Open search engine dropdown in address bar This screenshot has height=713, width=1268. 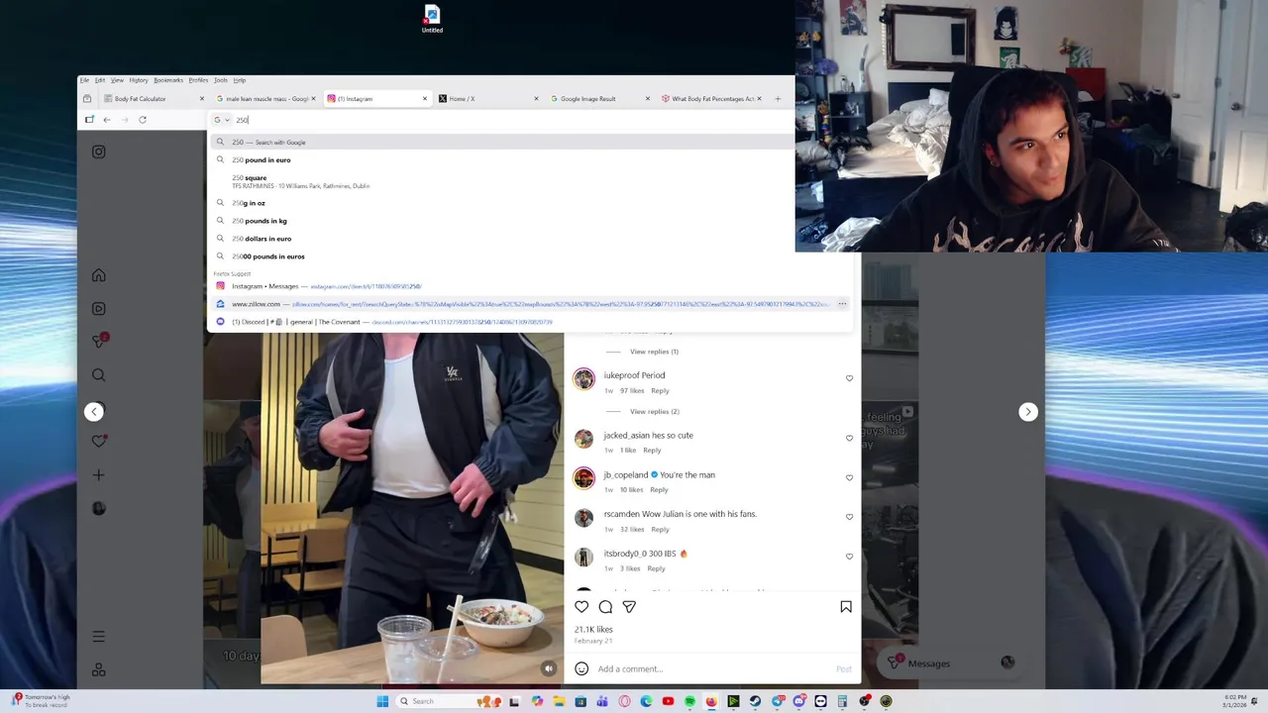coord(221,120)
